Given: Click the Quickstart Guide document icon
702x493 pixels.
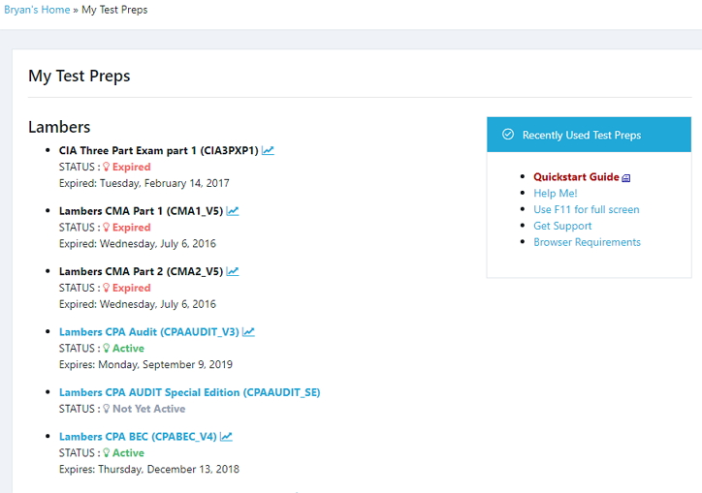Looking at the screenshot, I should tap(626, 178).
